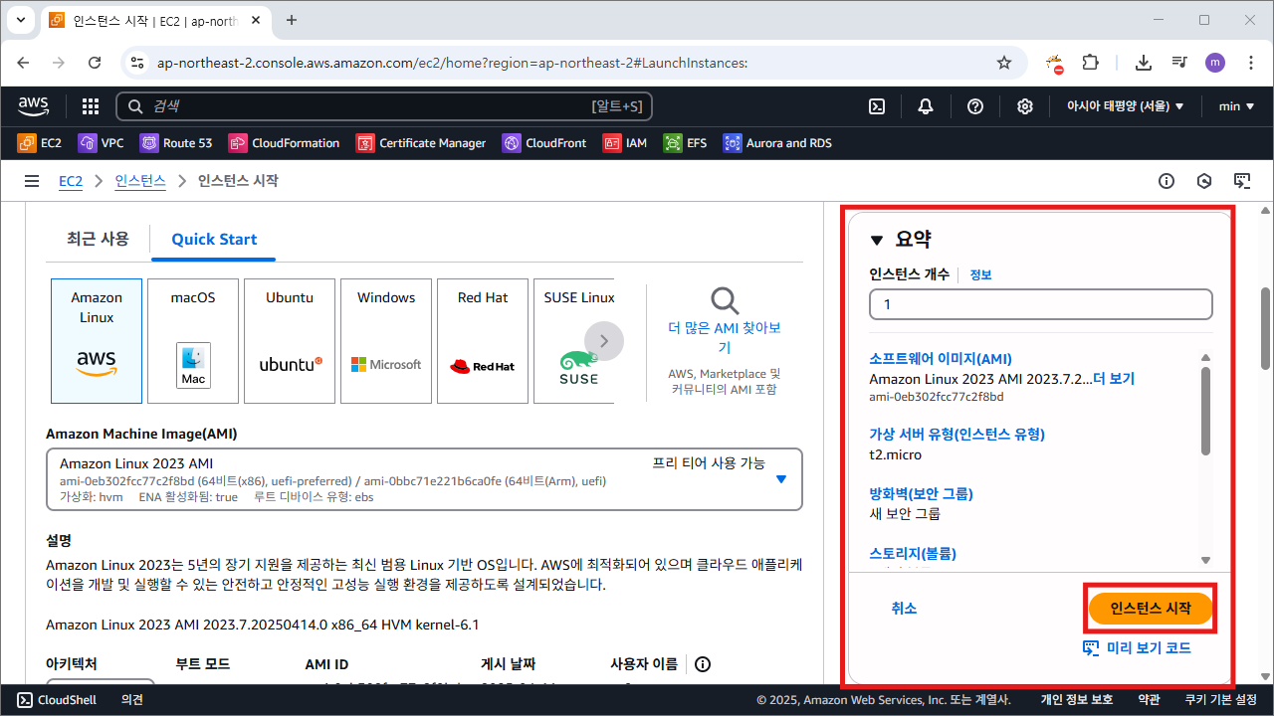Open the IAM favorite shortcut
Viewport: 1274px width, 716px height.
625,143
